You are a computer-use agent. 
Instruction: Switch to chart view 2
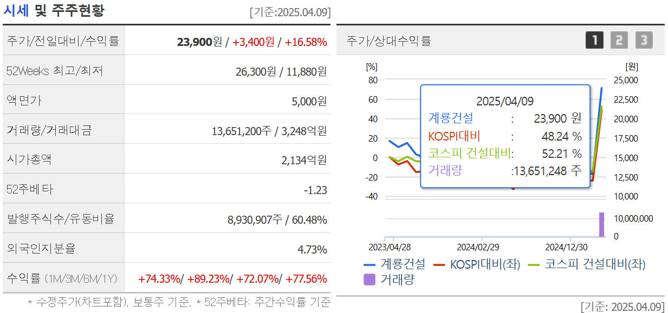[x=619, y=40]
